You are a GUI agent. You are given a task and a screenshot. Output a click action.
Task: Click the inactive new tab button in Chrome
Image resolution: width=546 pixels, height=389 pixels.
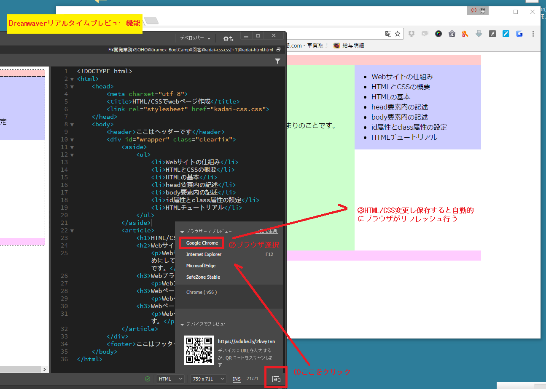coord(151,20)
